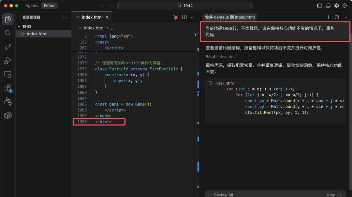Toggle the bottom panel visibility

(x=328, y=6)
